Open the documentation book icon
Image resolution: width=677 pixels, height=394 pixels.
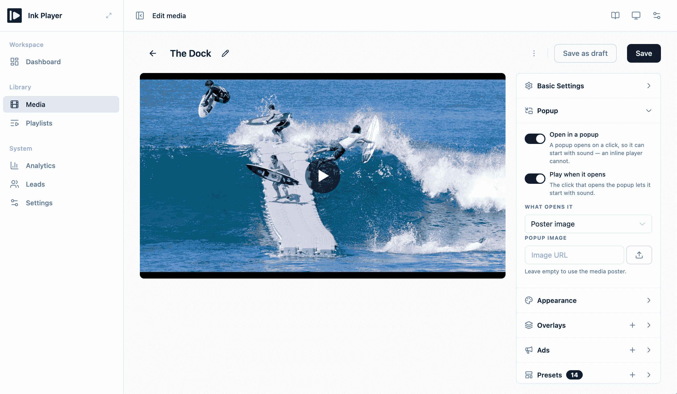615,16
